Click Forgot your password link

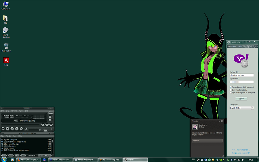tap(241, 153)
